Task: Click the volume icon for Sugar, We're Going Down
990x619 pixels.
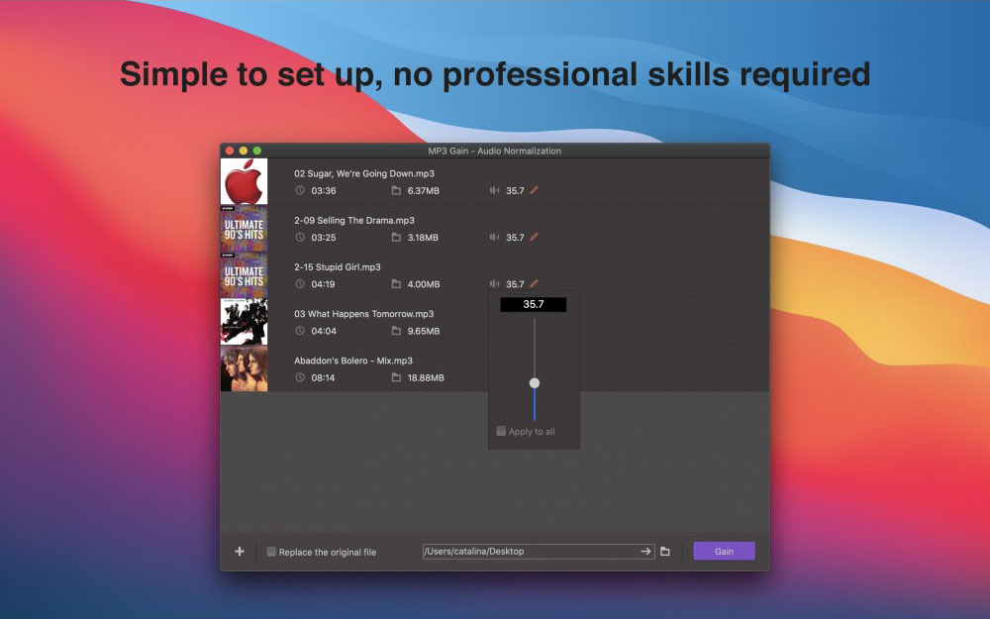Action: click(x=494, y=190)
